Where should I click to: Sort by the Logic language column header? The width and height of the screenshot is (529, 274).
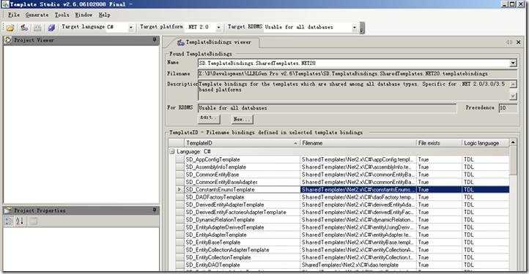tap(485, 143)
